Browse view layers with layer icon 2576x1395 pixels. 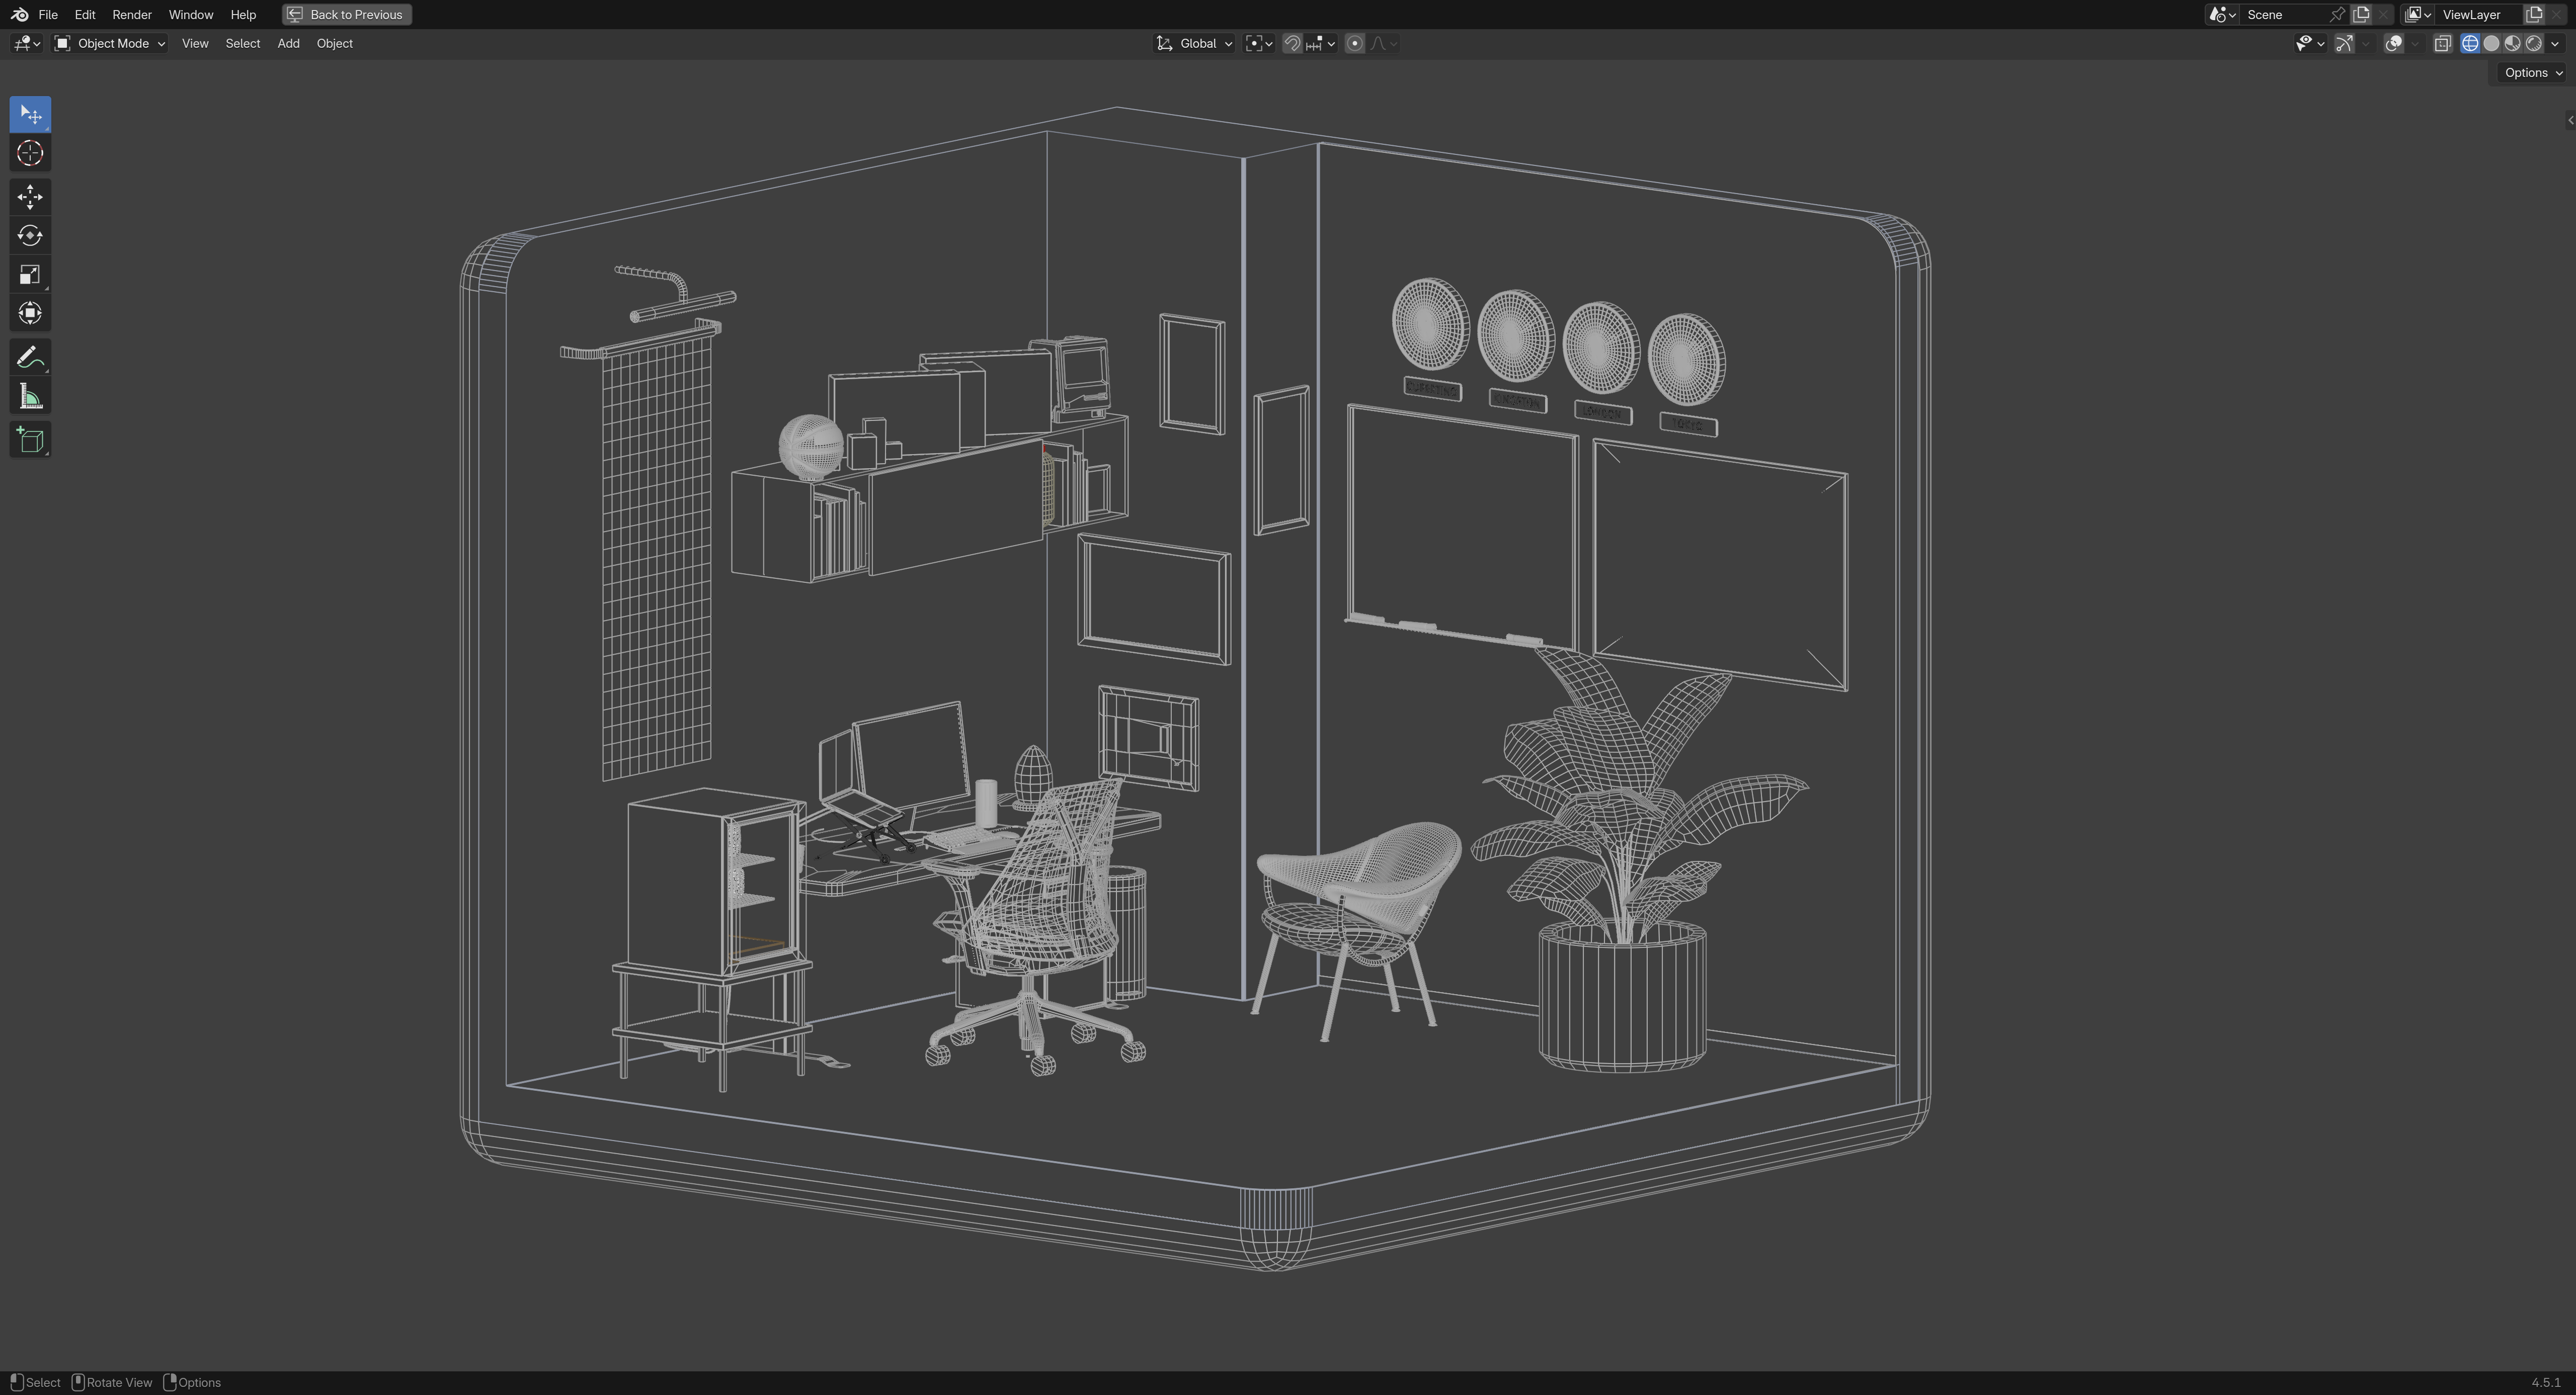coord(2418,15)
